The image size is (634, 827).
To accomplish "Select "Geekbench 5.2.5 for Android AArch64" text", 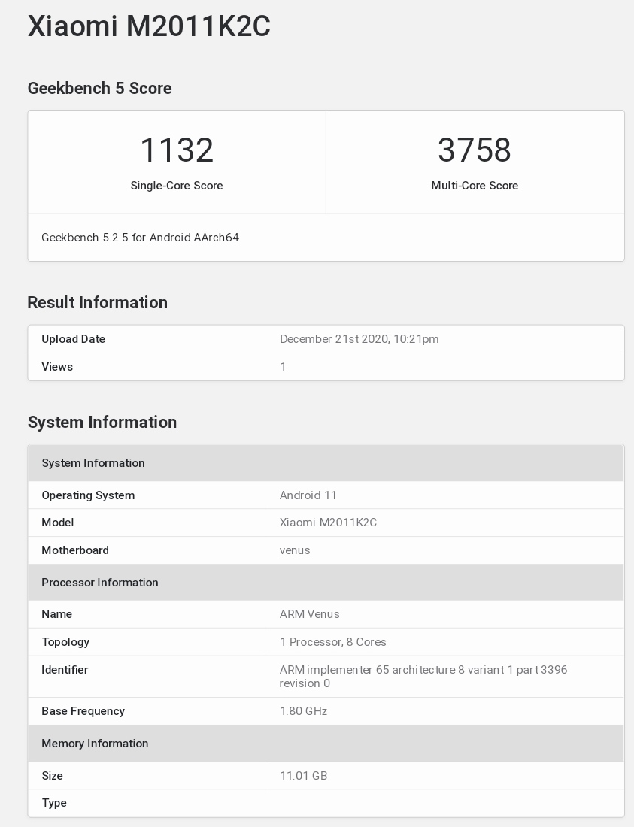I will [x=141, y=238].
